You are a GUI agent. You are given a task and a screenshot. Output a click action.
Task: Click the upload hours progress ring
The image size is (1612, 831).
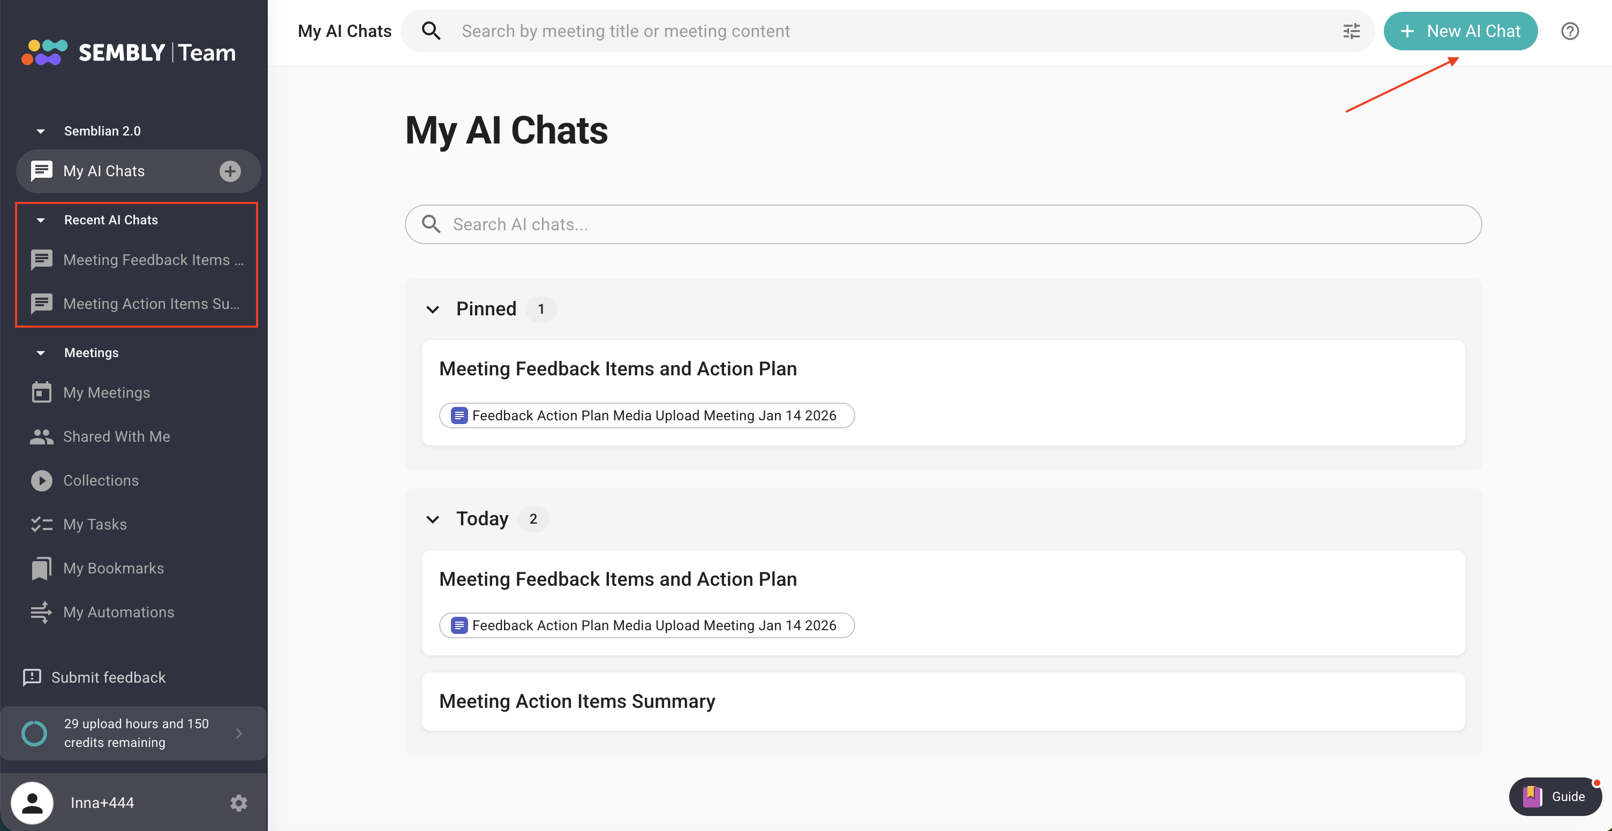(34, 733)
